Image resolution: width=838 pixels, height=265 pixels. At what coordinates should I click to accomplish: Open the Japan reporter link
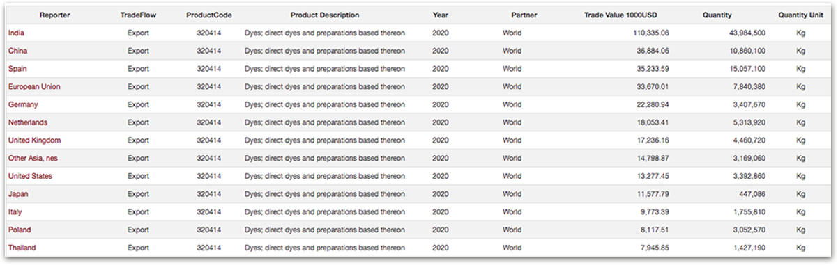pos(18,194)
